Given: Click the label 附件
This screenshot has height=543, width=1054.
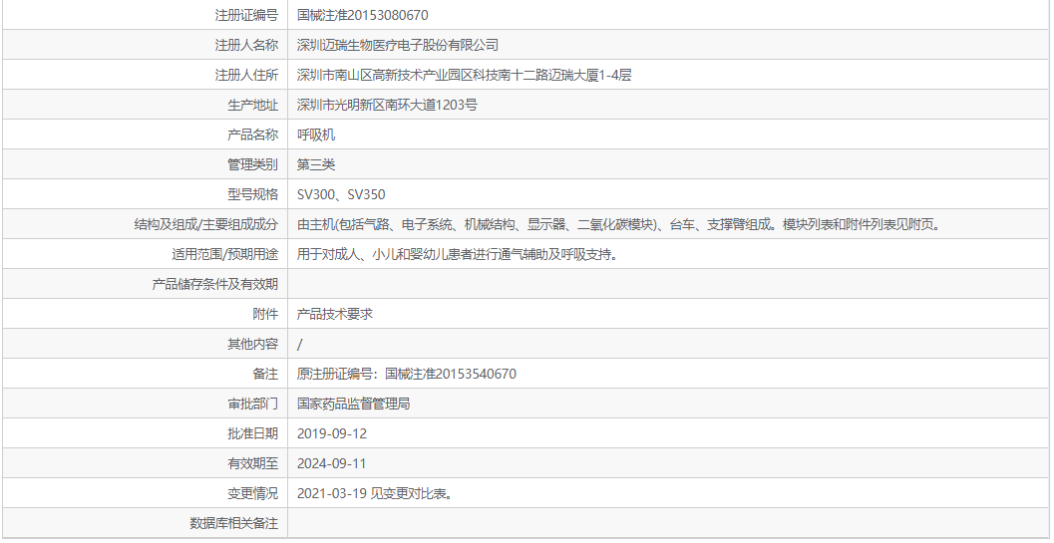Looking at the screenshot, I should (x=265, y=314).
